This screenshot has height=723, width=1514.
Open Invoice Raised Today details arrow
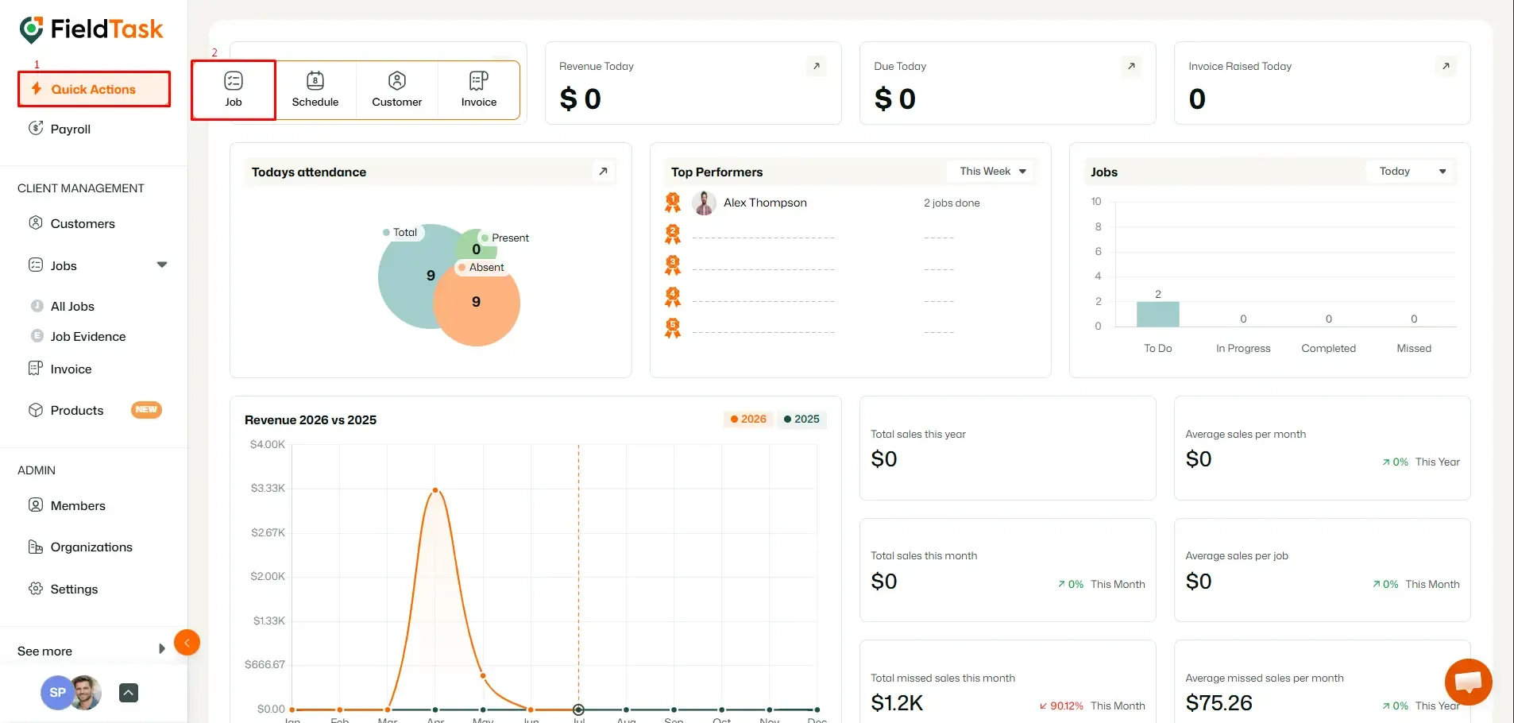[x=1446, y=66]
